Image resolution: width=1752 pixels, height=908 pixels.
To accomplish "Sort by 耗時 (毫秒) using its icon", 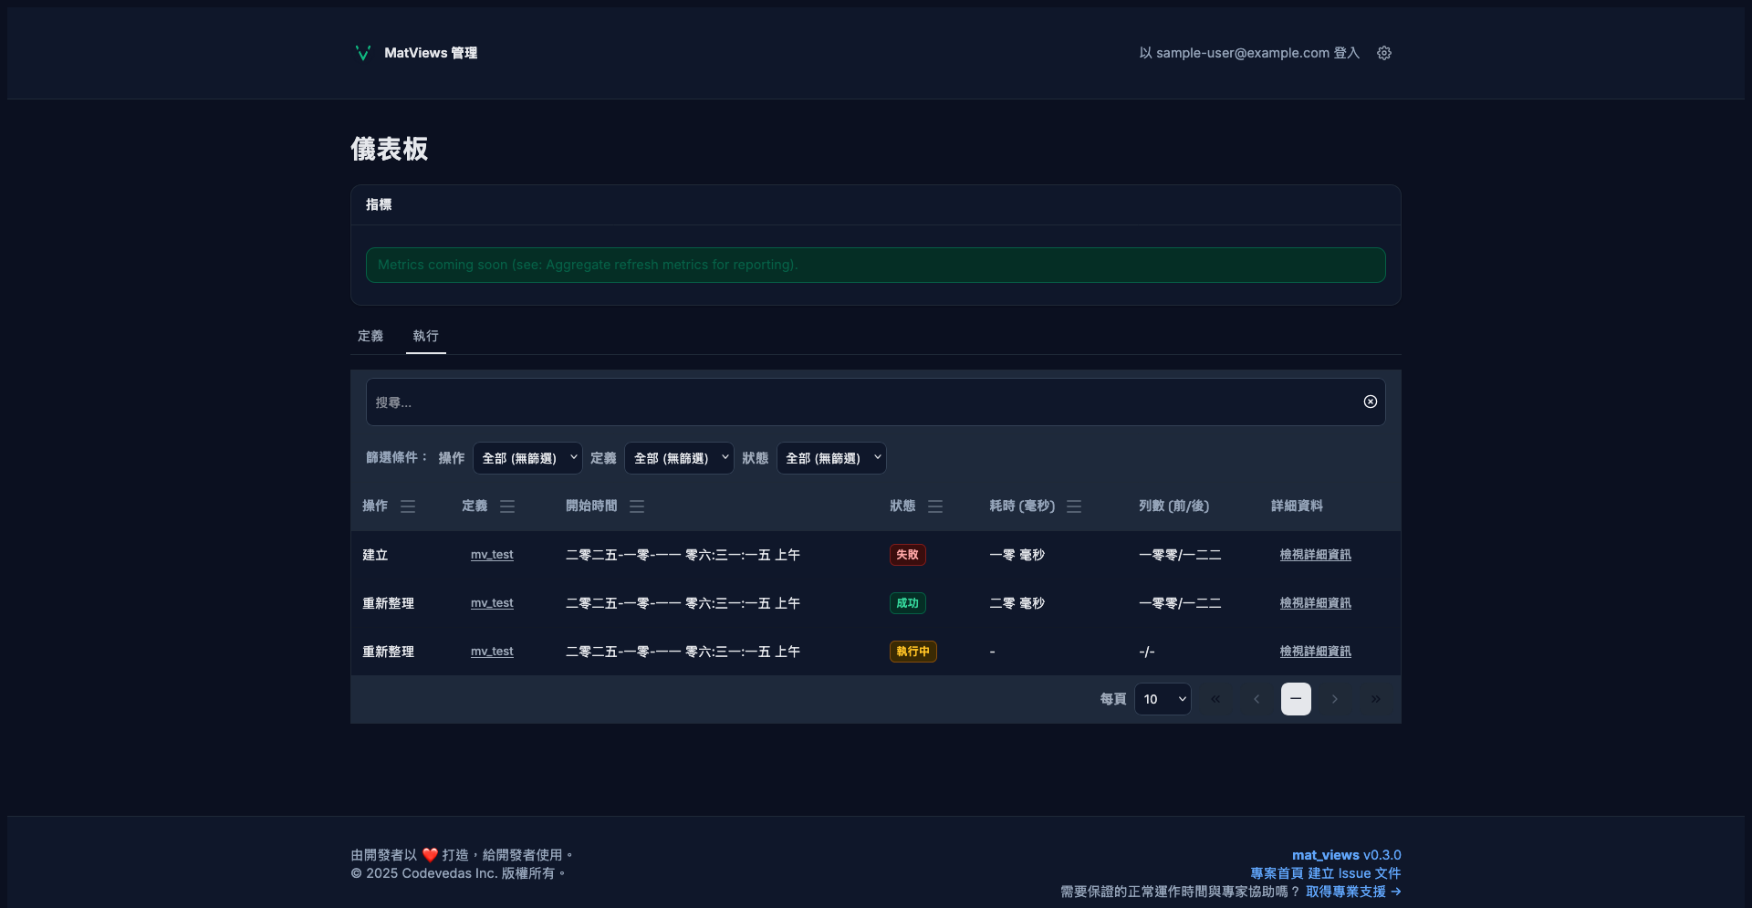I will (1074, 506).
